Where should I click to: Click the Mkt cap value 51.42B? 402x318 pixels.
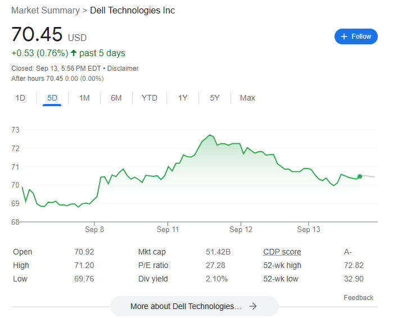tap(218, 252)
